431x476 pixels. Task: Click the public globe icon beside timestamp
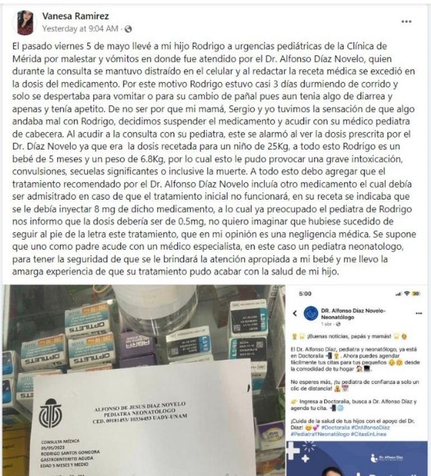pos(129,29)
